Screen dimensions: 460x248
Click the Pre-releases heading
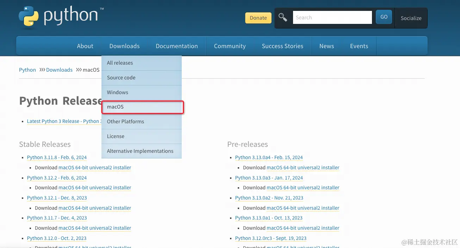coord(248,144)
